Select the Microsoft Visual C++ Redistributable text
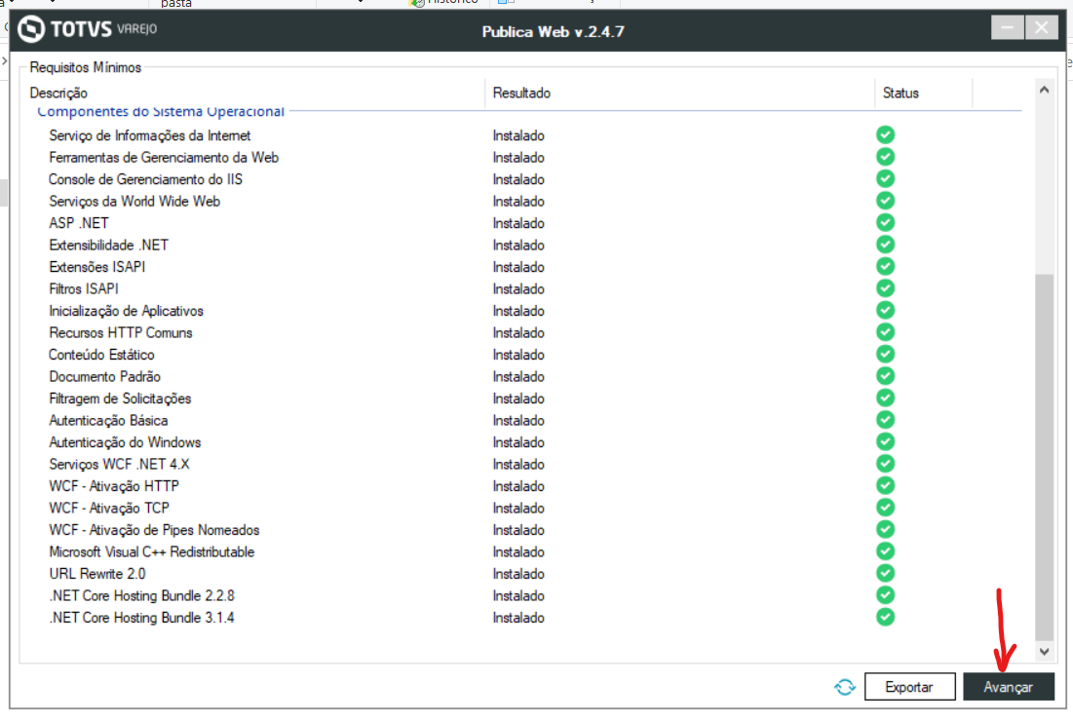 tap(151, 551)
